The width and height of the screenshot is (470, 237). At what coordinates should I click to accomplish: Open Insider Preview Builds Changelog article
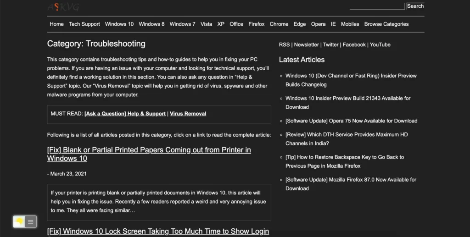[351, 80]
